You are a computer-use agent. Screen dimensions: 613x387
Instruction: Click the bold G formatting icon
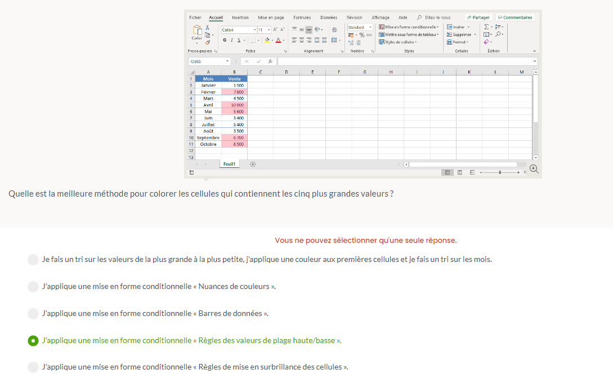coord(225,40)
